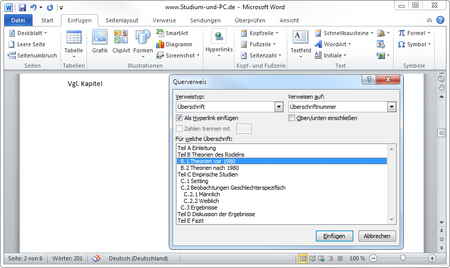This screenshot has width=450, height=268.
Task: Insert a Grafik picture
Action: 100,42
